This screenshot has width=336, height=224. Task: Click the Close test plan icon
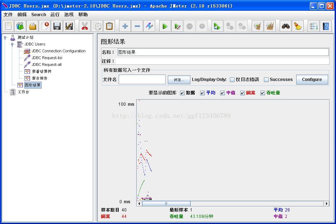(x=45, y=26)
